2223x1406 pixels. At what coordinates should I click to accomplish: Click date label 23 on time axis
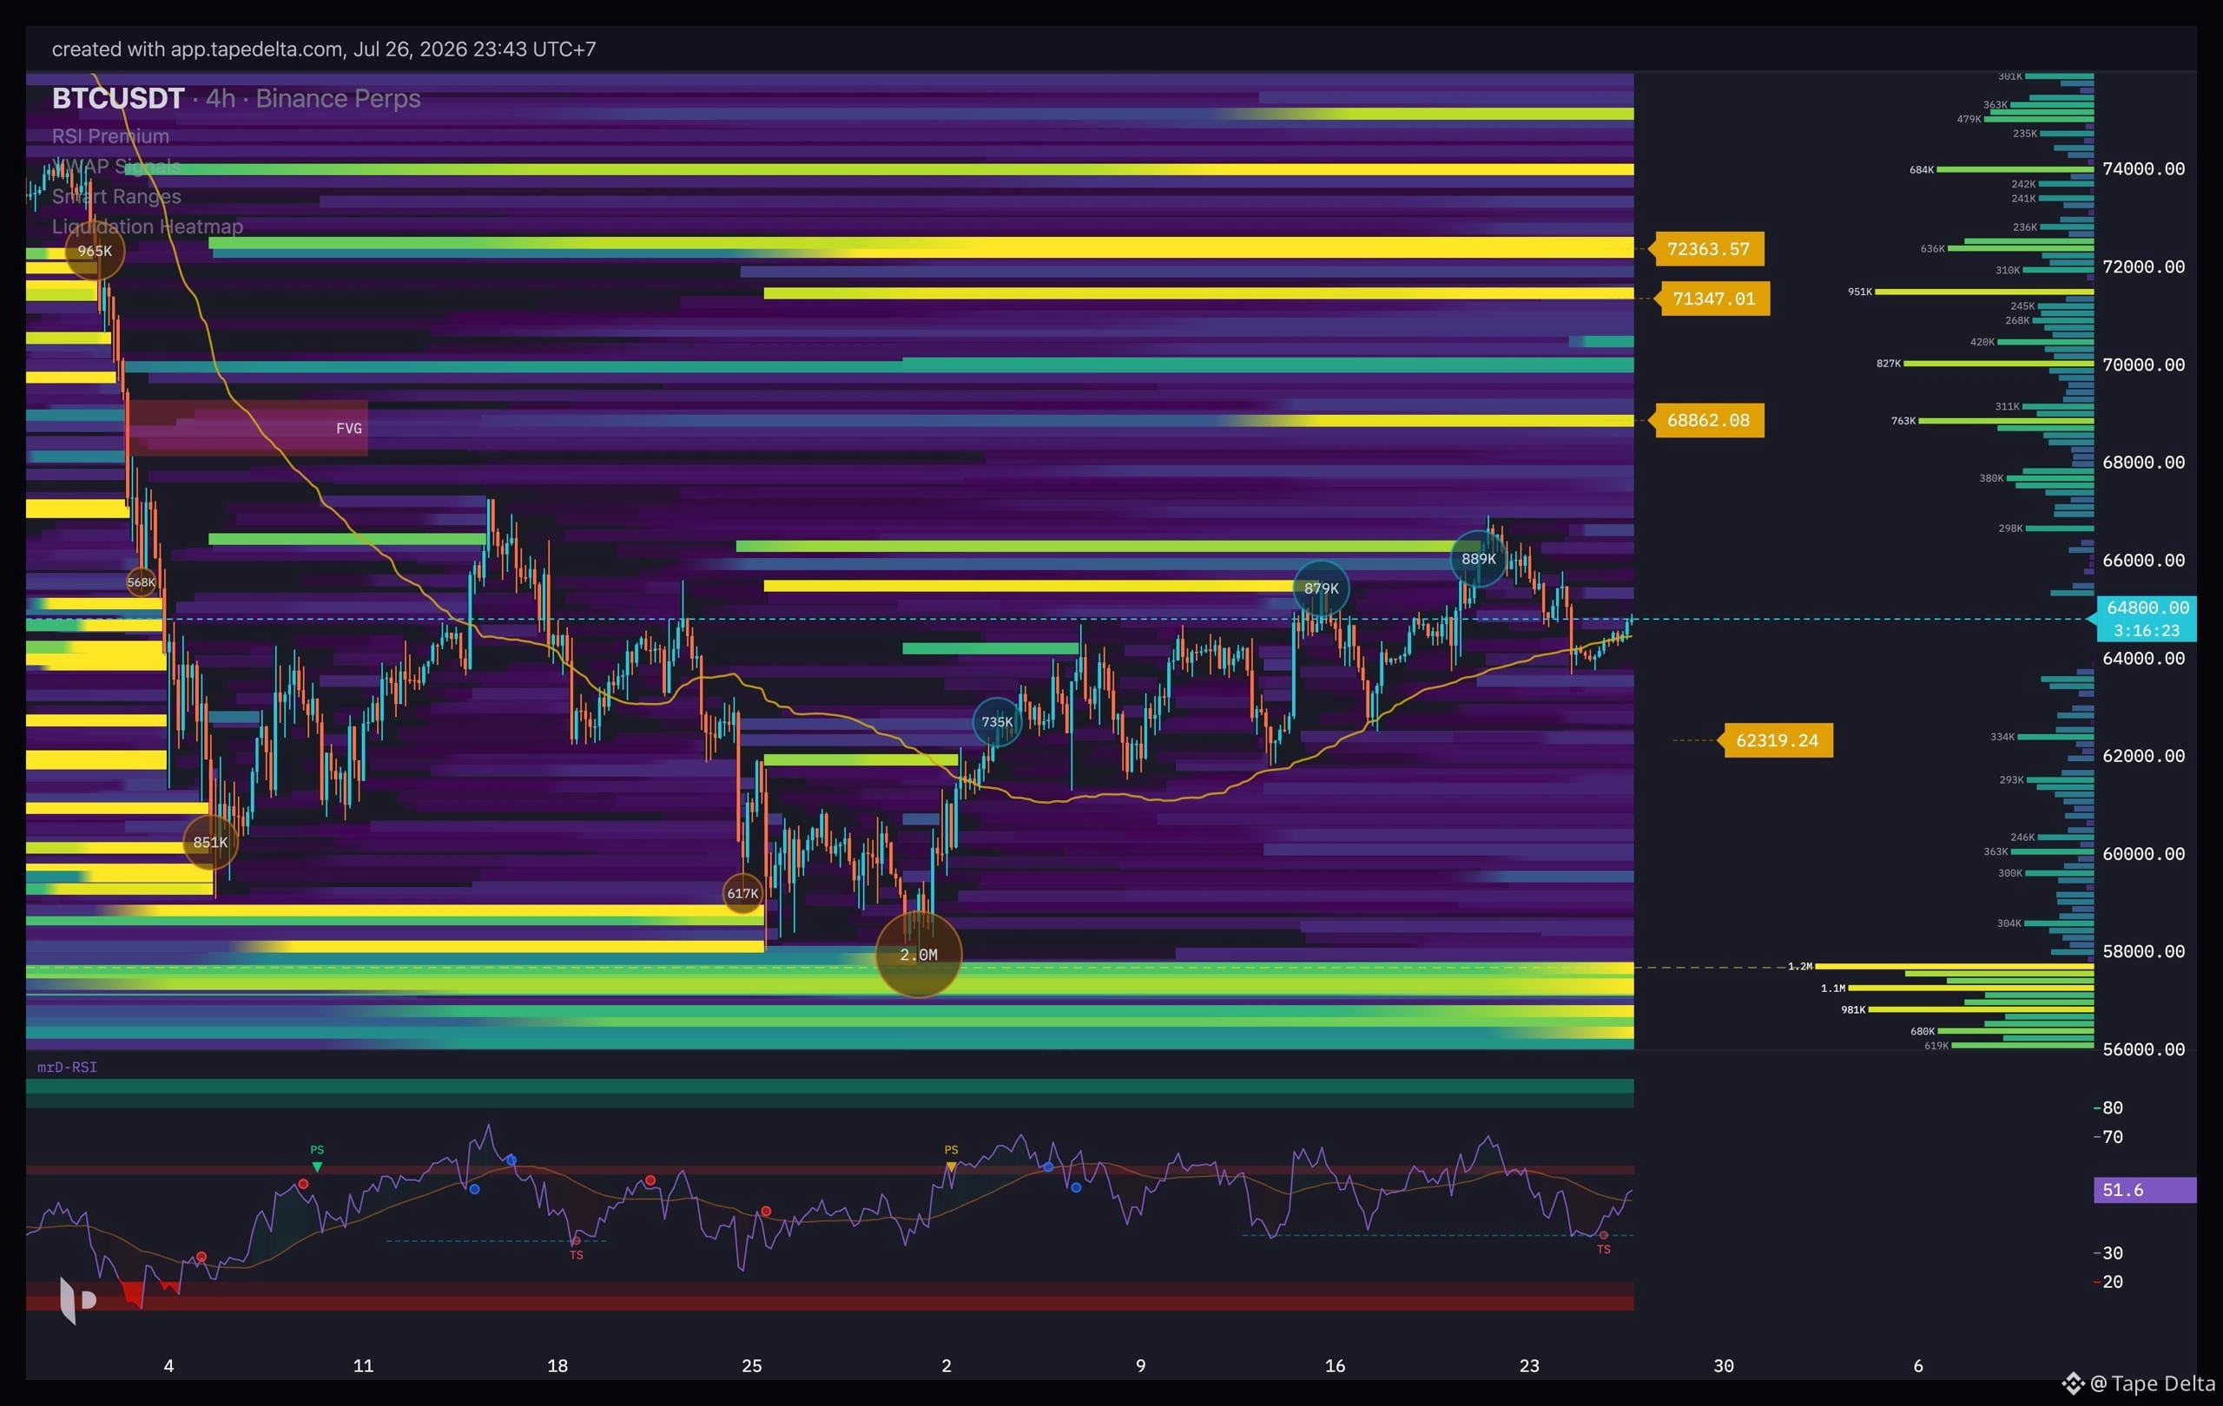1530,1365
